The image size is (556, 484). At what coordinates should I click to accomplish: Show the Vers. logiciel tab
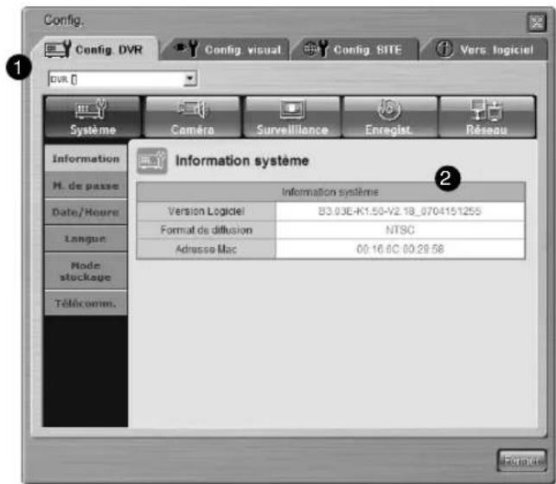click(x=484, y=49)
